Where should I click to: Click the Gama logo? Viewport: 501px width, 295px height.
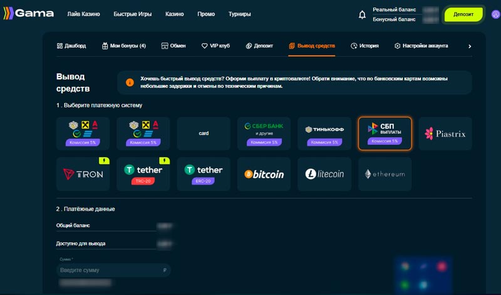(27, 13)
